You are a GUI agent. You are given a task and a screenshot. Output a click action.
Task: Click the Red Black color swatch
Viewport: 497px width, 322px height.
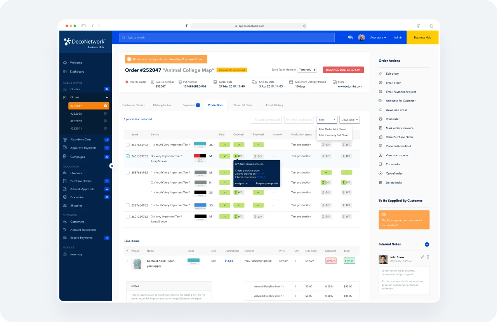coord(200,156)
